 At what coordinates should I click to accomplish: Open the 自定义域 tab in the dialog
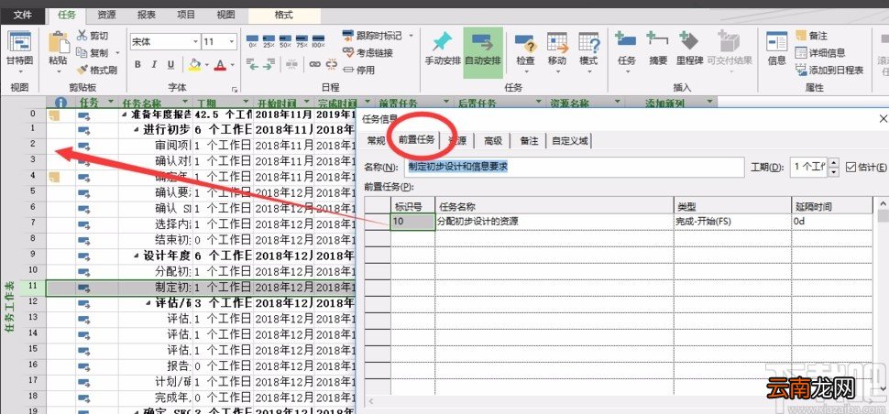pyautogui.click(x=570, y=140)
